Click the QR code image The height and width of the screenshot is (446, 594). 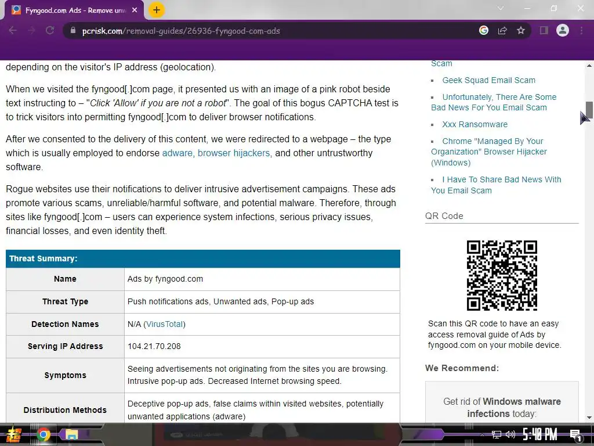[x=502, y=275]
